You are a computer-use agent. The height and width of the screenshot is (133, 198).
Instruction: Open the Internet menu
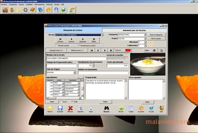coord(49,4)
